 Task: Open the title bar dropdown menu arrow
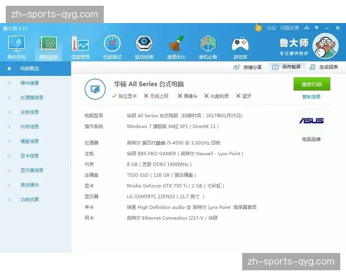click(317, 28)
